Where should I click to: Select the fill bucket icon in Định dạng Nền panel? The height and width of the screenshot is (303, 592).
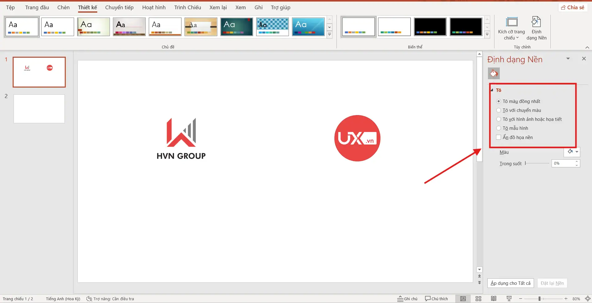tap(493, 73)
